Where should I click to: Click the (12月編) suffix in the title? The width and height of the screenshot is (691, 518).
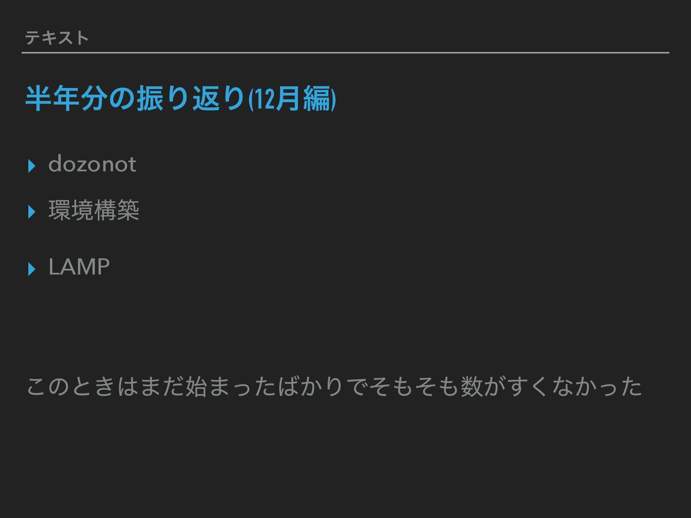292,99
